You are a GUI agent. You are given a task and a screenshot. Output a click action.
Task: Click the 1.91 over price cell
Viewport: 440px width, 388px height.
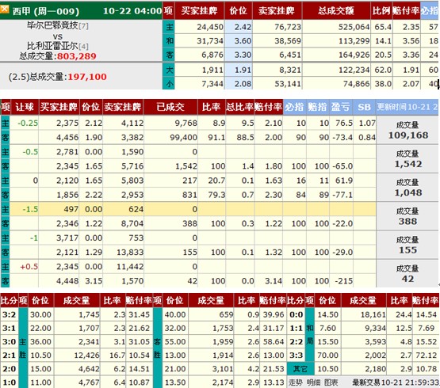click(239, 70)
